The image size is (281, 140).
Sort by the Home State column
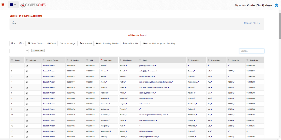coord(217,60)
